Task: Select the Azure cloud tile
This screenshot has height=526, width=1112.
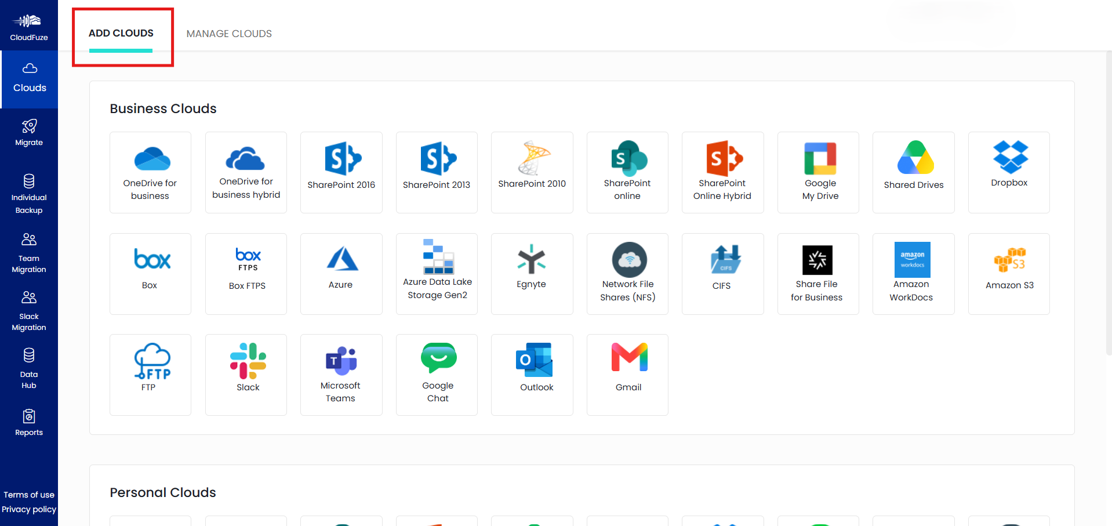Action: tap(341, 274)
